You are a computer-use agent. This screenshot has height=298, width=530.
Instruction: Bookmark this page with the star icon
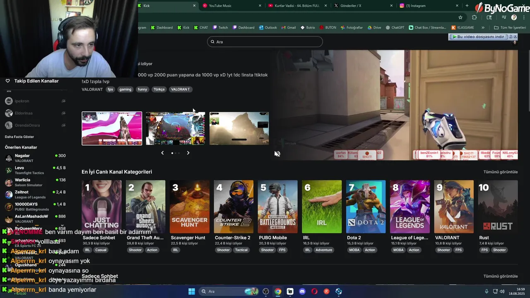point(460,17)
